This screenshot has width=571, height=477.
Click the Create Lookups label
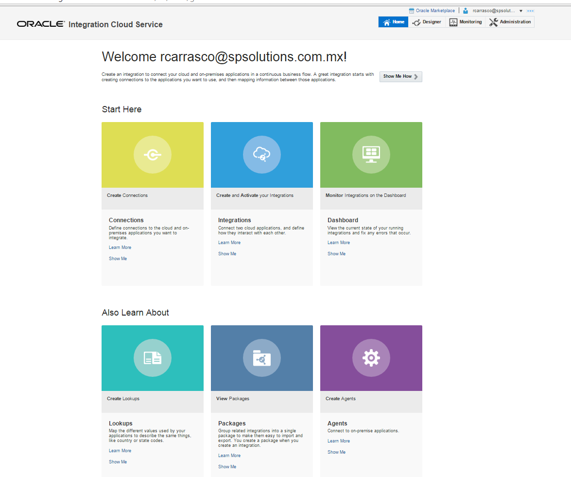(x=123, y=399)
